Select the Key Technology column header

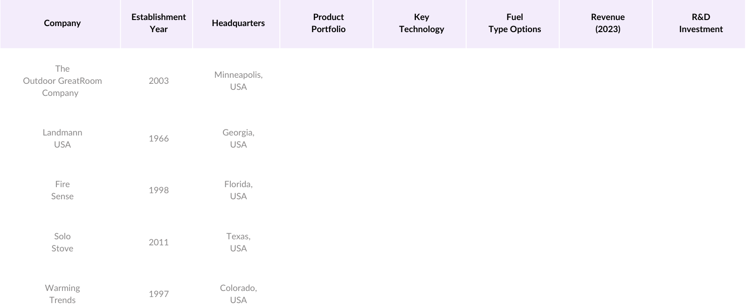tap(421, 23)
